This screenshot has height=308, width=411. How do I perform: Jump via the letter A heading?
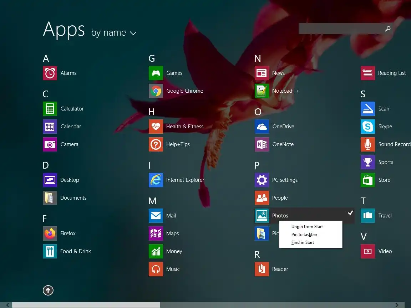[x=46, y=58]
